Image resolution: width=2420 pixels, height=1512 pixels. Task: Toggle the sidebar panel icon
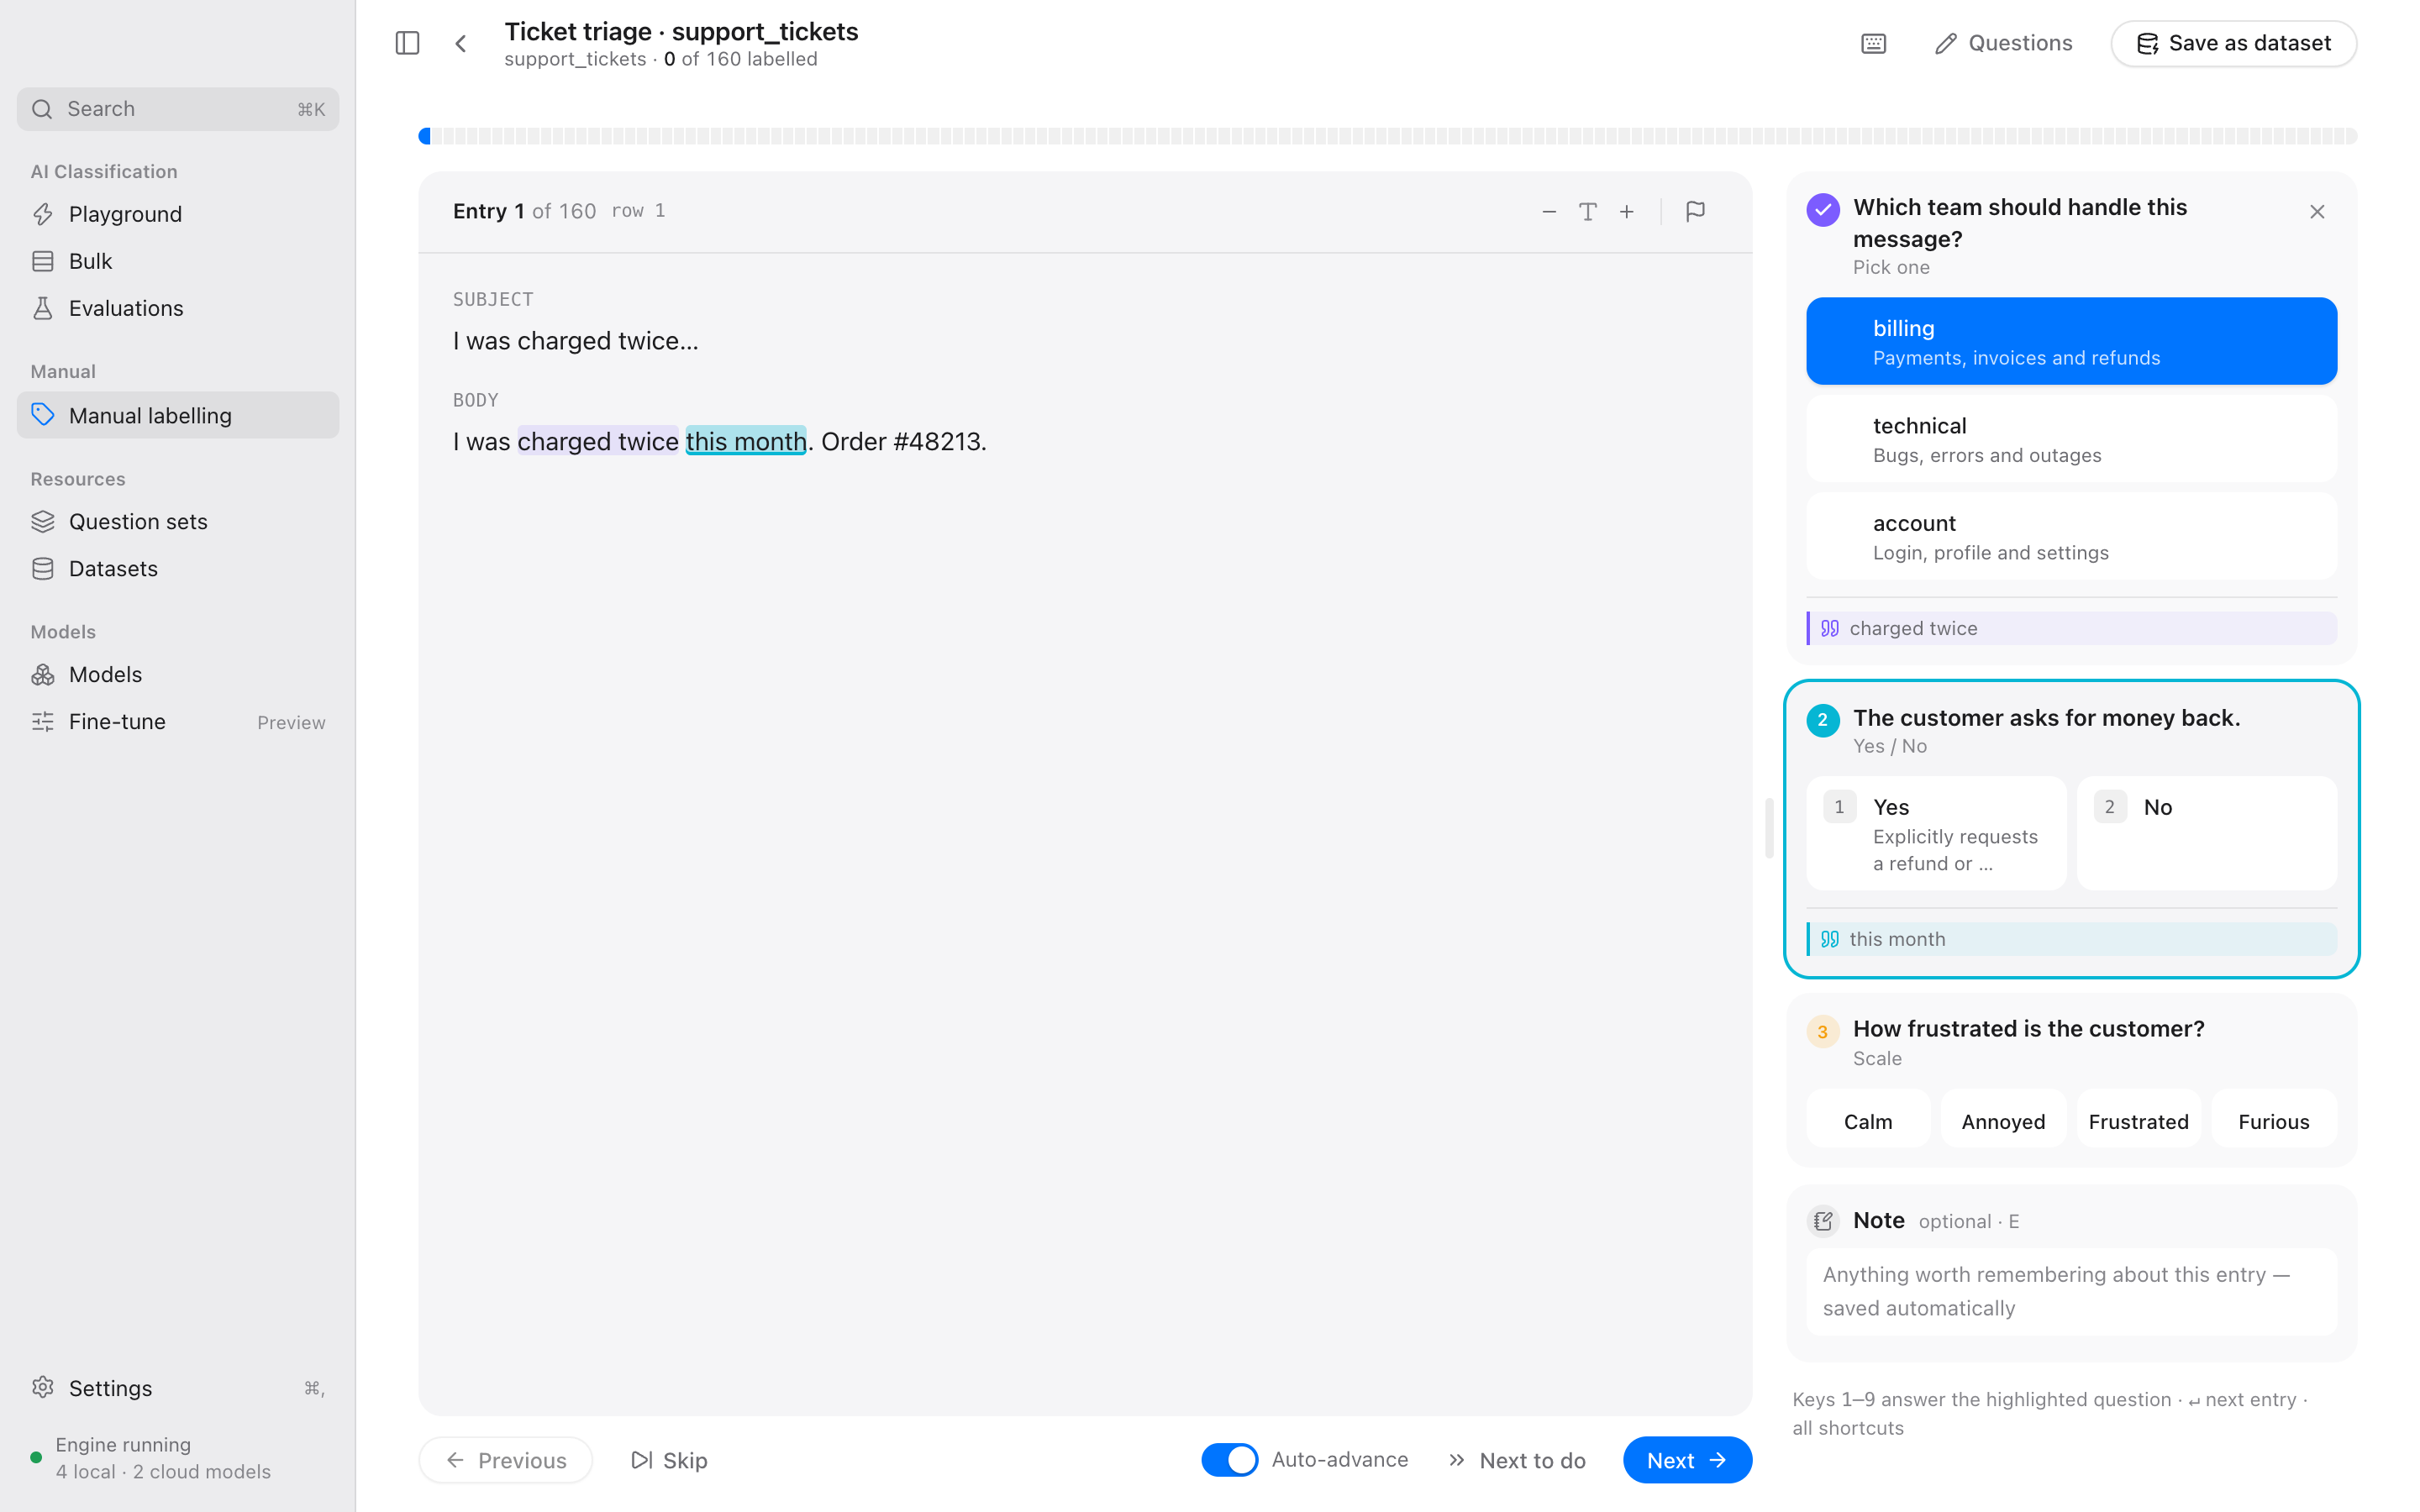(407, 43)
